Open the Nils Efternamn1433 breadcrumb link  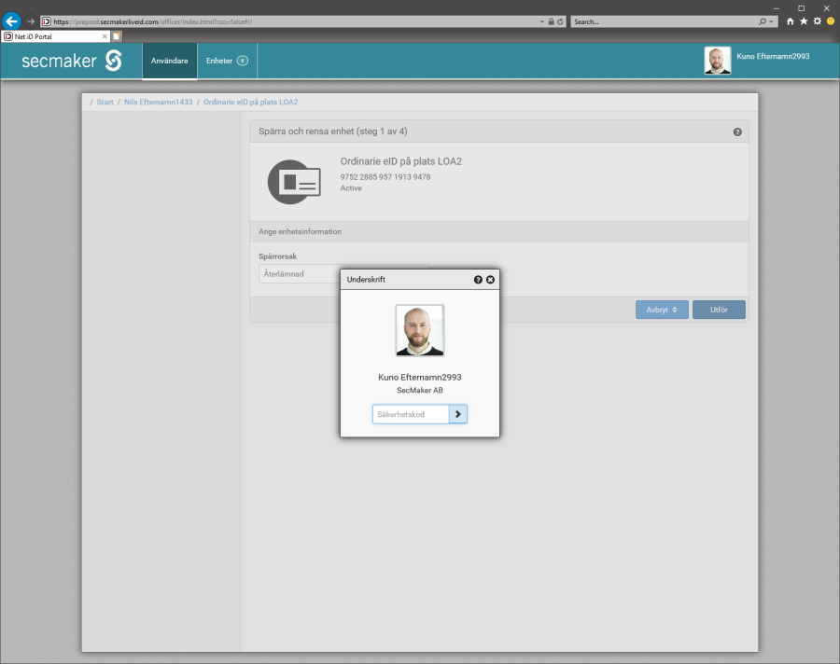coord(158,102)
